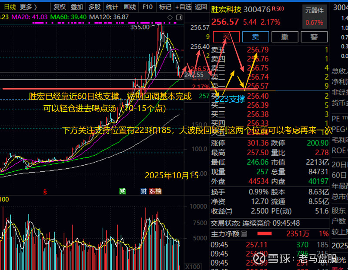Select the ask price 256.75
This screenshot has height=270, width=348.
click(x=258, y=68)
